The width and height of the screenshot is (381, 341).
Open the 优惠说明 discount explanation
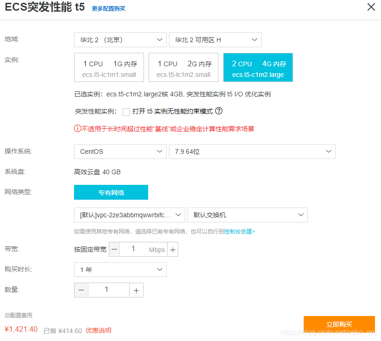tap(99, 330)
